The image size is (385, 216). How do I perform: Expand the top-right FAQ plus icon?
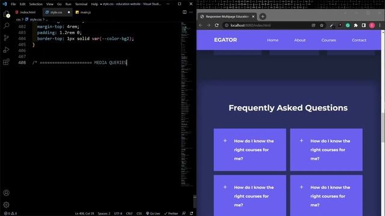coord(301,141)
